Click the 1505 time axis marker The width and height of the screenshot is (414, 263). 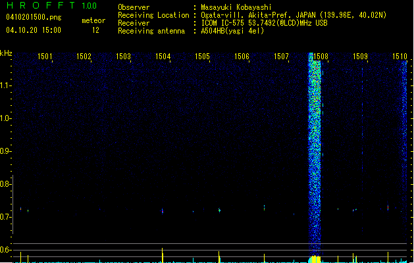pyautogui.click(x=202, y=57)
